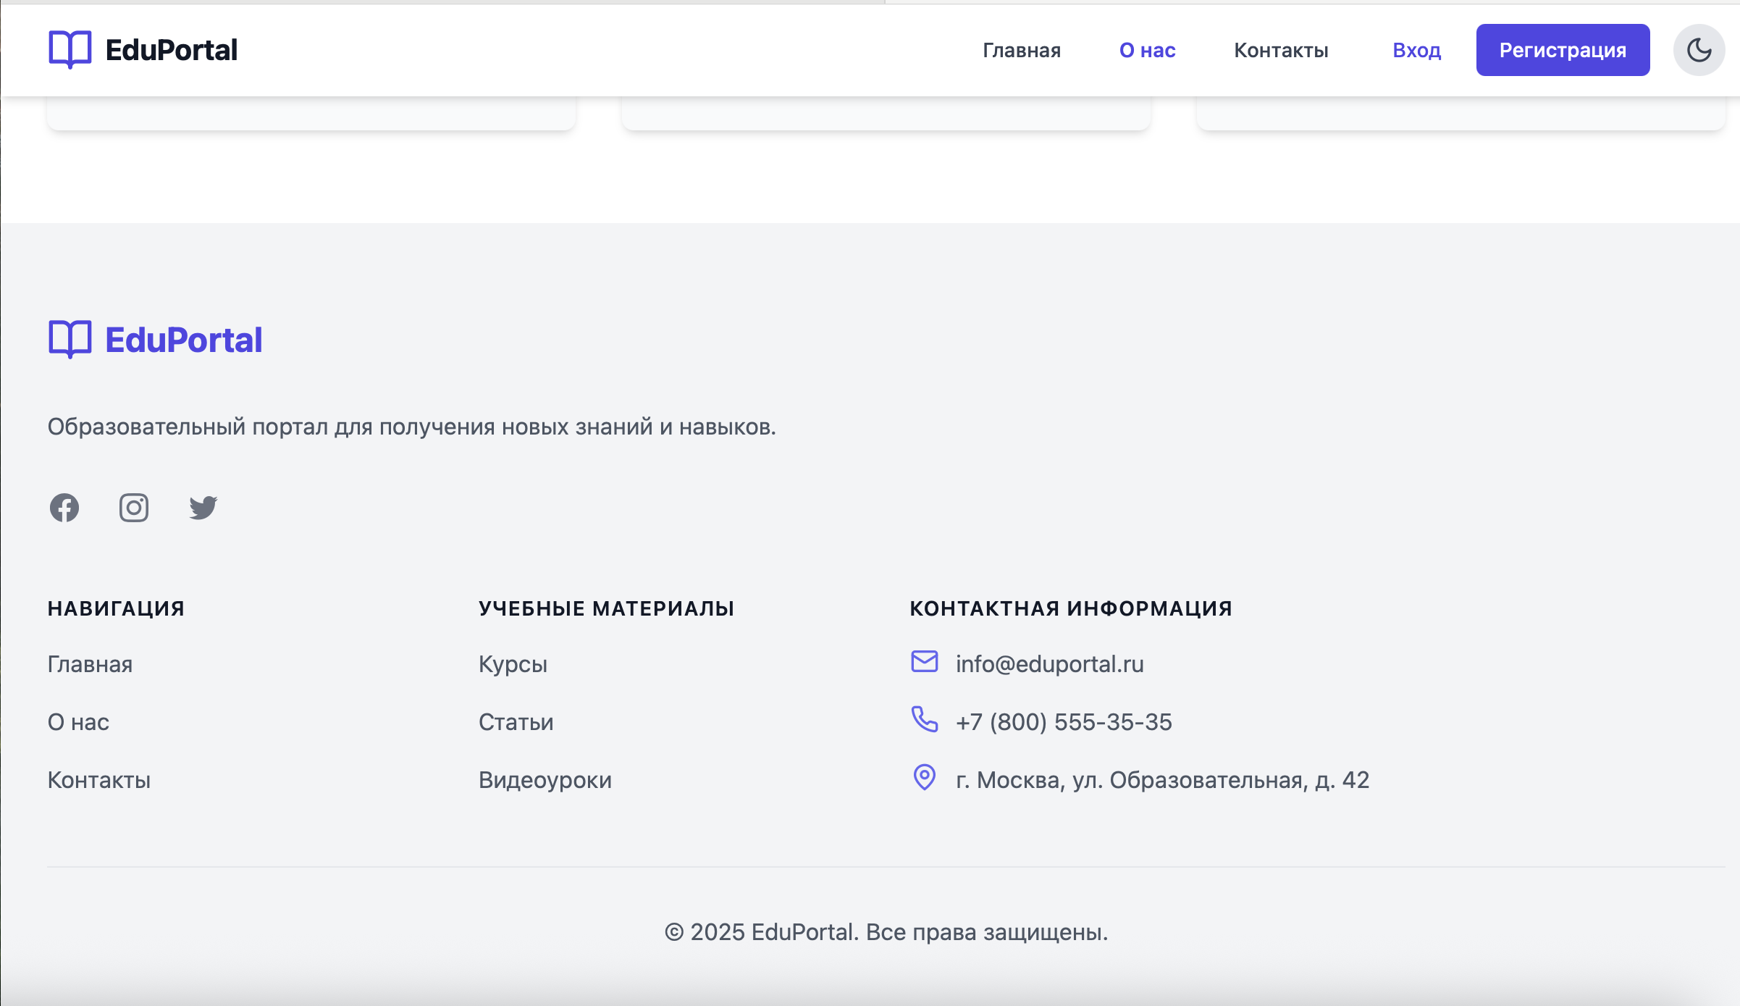Open Курсы under Учебные материалы
Image resolution: width=1740 pixels, height=1006 pixels.
click(x=513, y=663)
